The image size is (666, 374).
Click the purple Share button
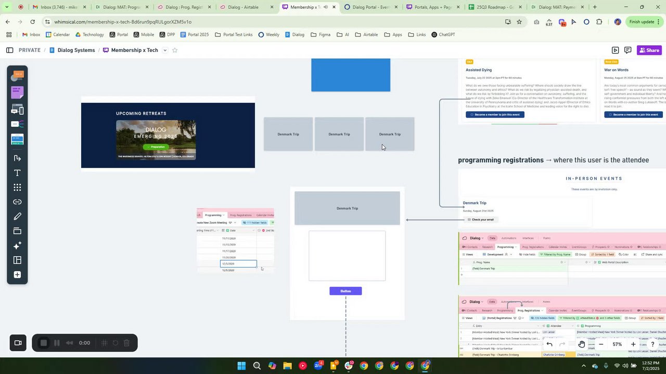pyautogui.click(x=649, y=50)
